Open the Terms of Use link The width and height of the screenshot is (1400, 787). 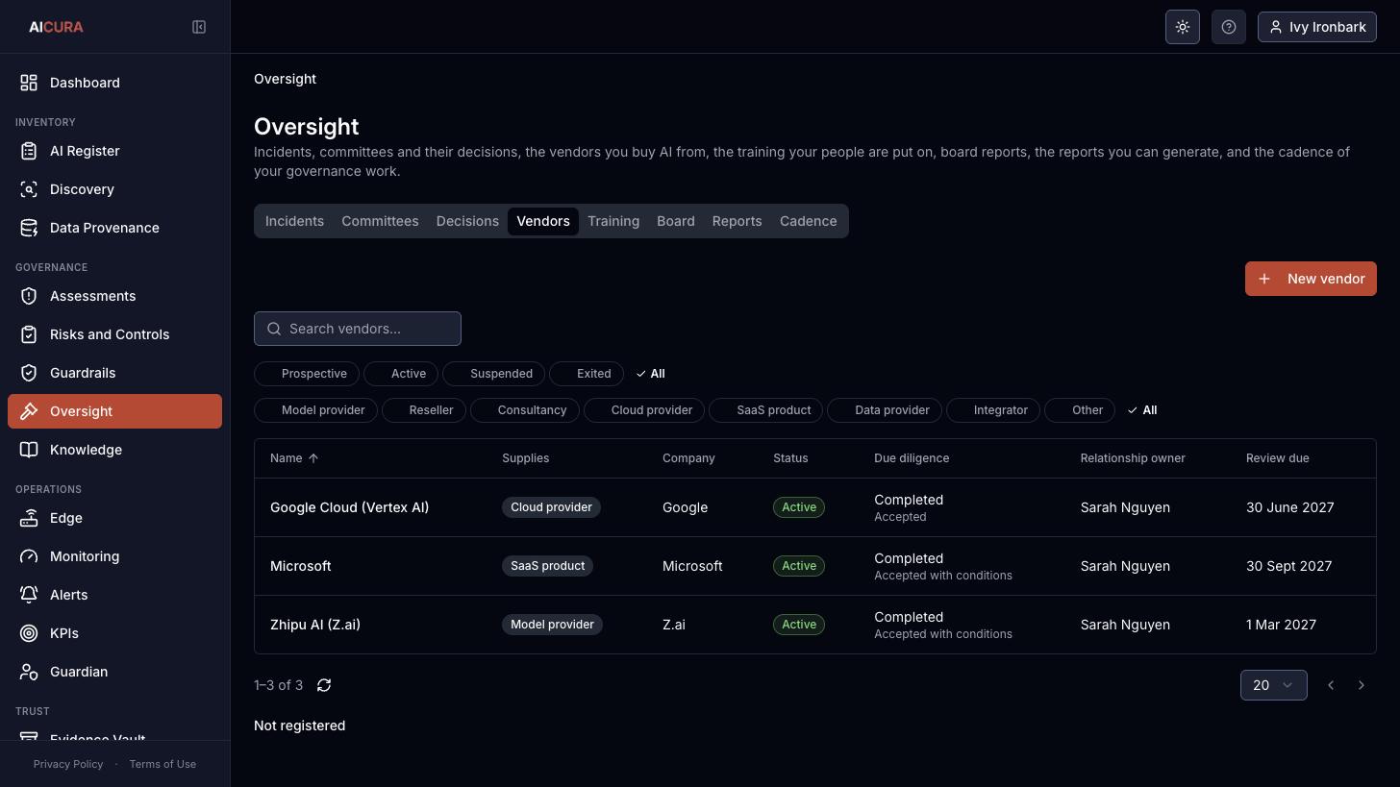(x=162, y=764)
